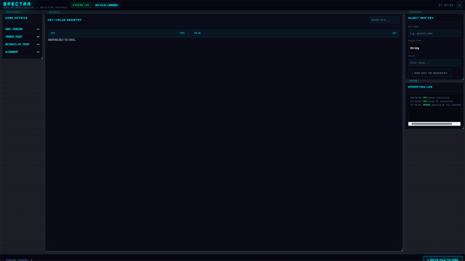This screenshot has height=261, width=465.
Task: Click the Key-Value Registry heading
Action: [65, 20]
